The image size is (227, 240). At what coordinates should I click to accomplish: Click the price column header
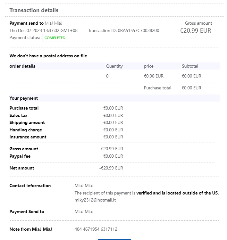[x=149, y=66]
